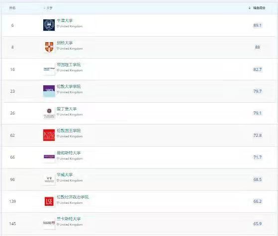Click score 79.7 for 伦敦大学学院
Image resolution: width=278 pixels, height=236 pixels.
[x=258, y=91]
